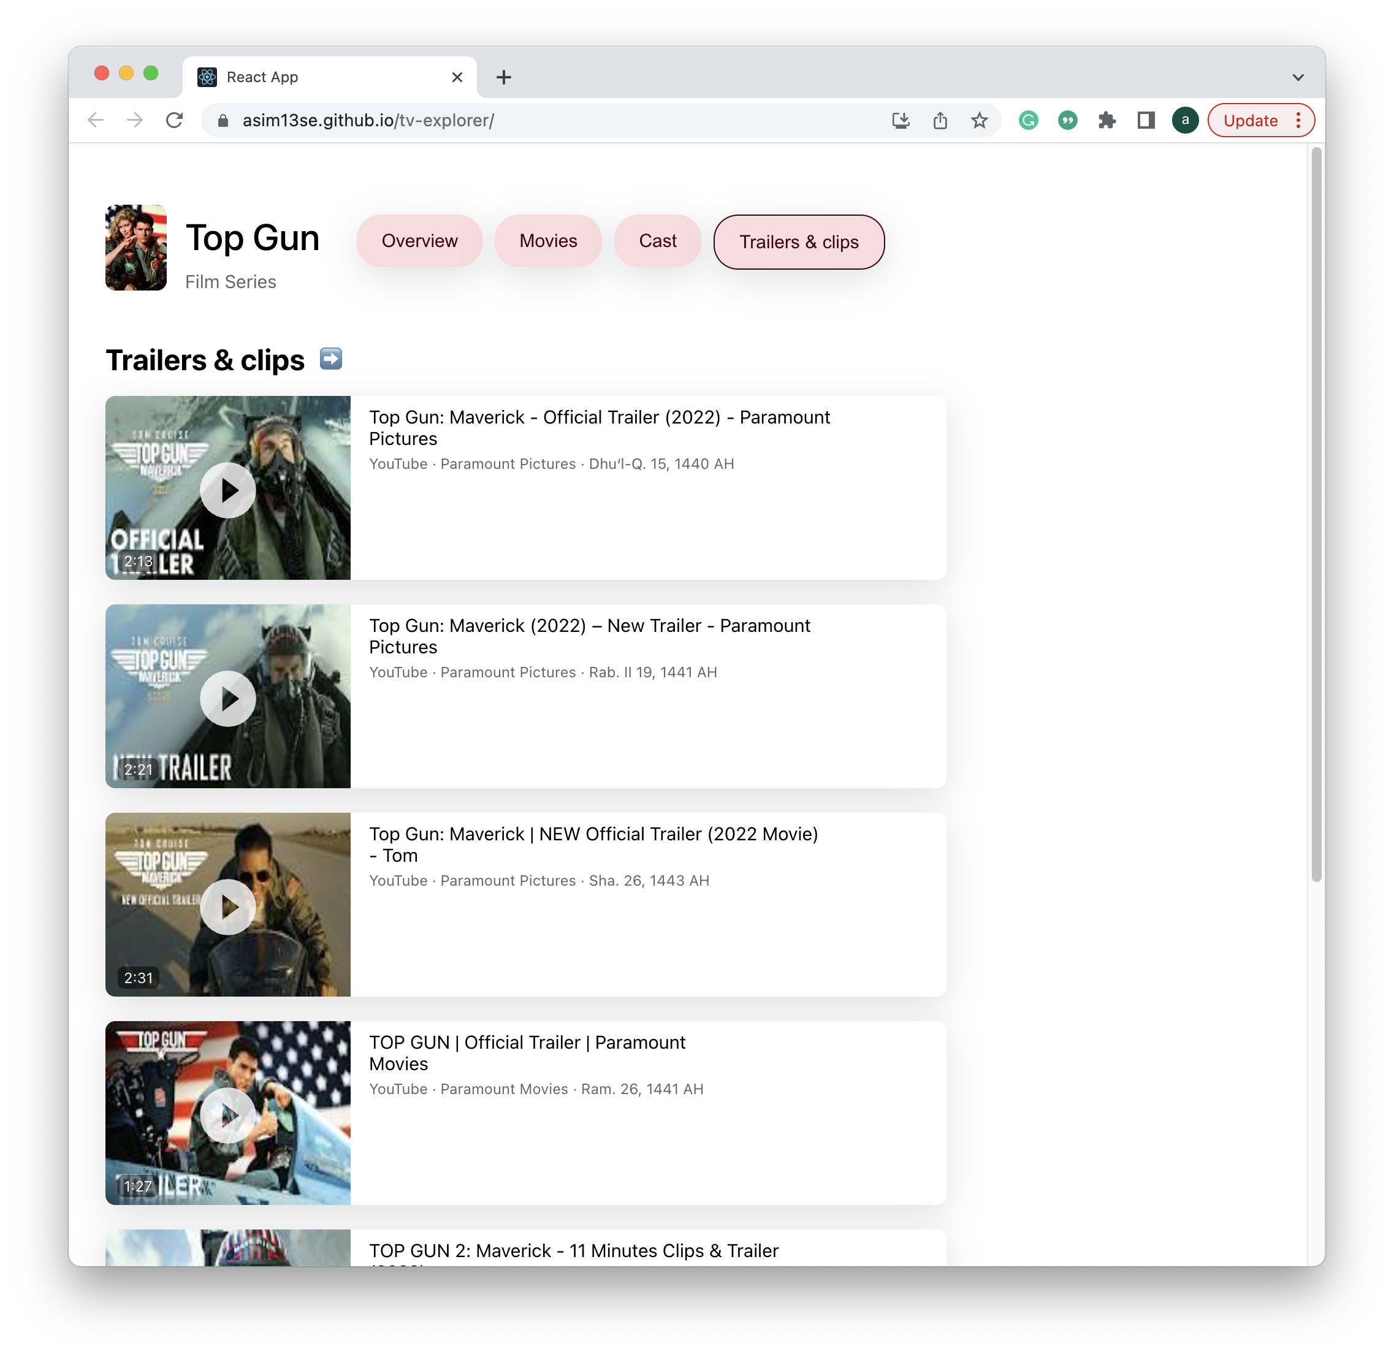
Task: Click the share page icon in address bar
Action: coord(940,121)
